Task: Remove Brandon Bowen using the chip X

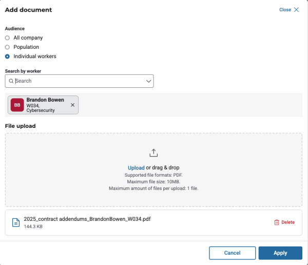Action: point(72,105)
